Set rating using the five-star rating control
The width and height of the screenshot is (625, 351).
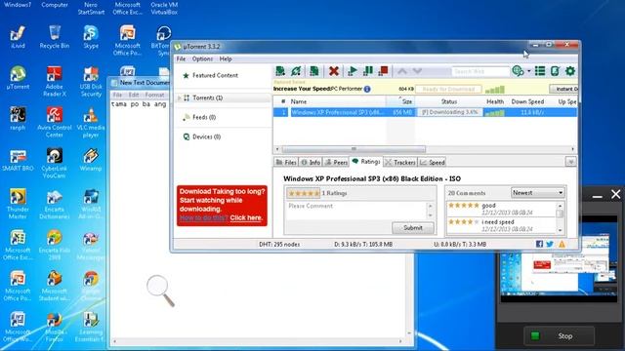pos(304,193)
